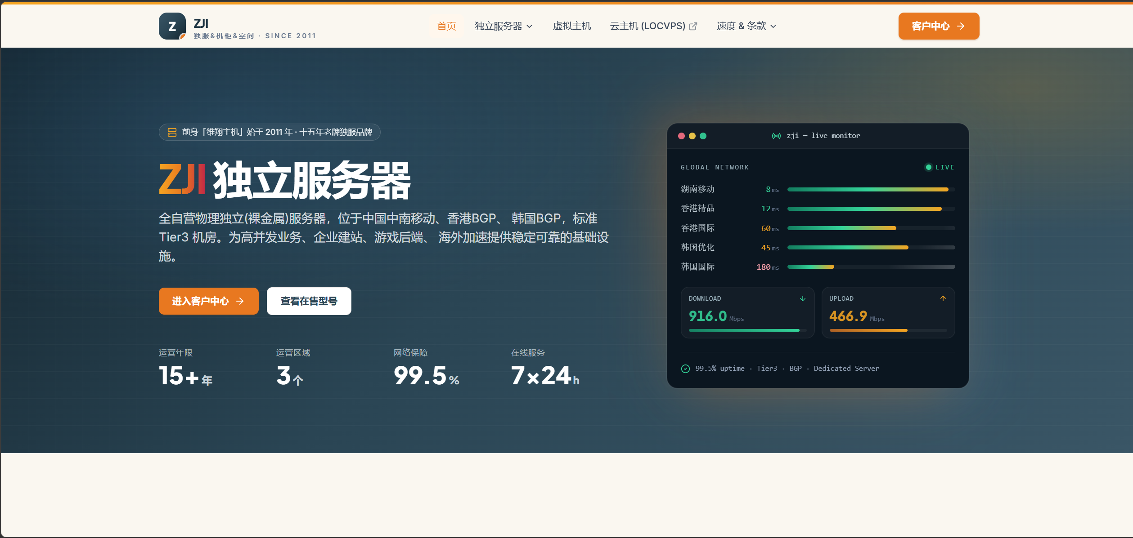Image resolution: width=1133 pixels, height=538 pixels.
Task: Click arrow icon in 客户中心 header button
Action: (961, 27)
